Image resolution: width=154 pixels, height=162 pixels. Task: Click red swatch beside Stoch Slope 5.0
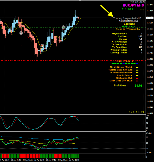point(137,81)
